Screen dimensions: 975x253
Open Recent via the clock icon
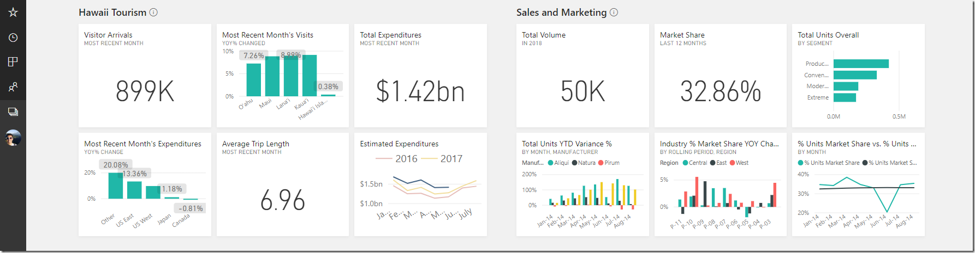[x=13, y=38]
